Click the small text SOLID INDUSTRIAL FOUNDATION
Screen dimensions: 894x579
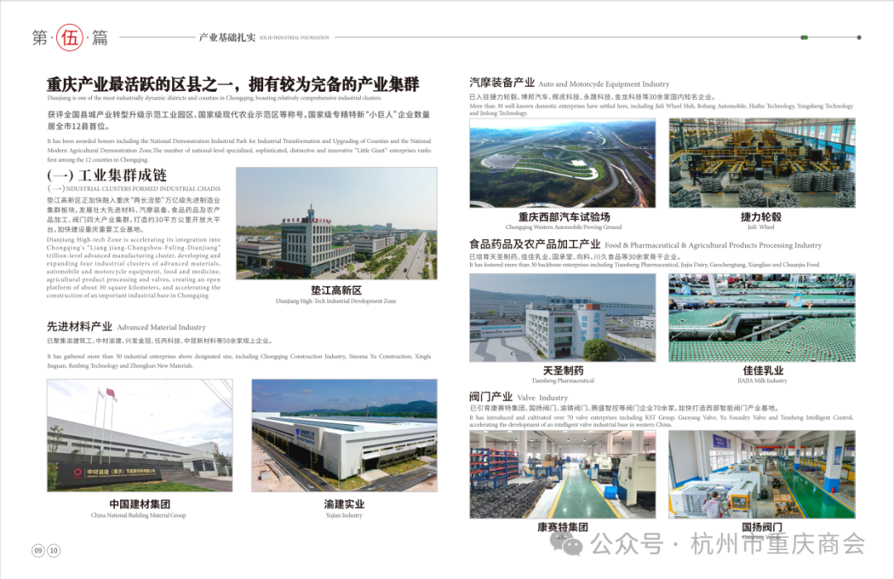(x=294, y=37)
